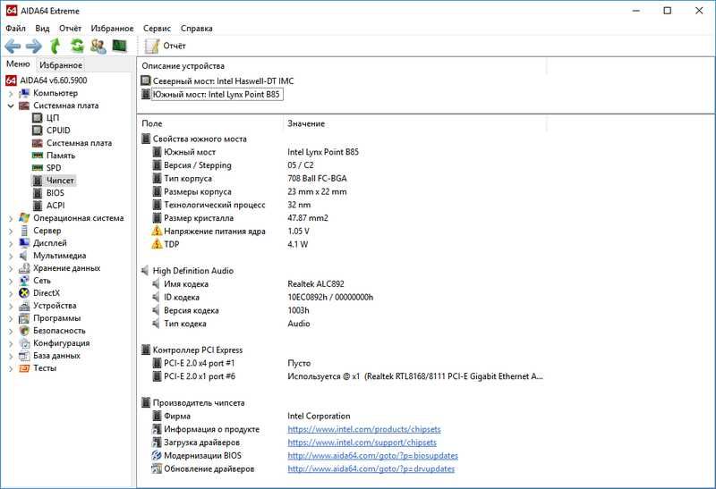Expand the DirectX tree node
This screenshot has height=489, width=716.
tap(11, 293)
